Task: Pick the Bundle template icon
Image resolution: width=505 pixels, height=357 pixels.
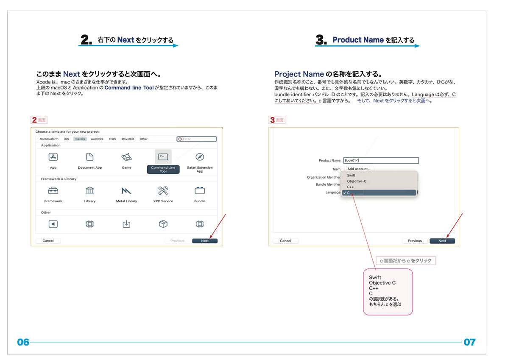Action: 200,191
